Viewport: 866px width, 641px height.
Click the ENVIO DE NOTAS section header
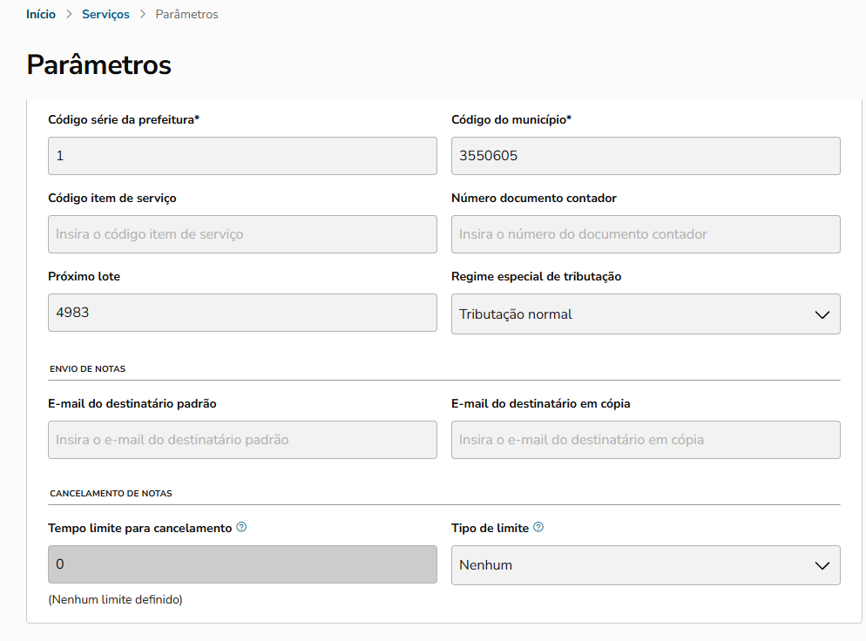tap(87, 369)
